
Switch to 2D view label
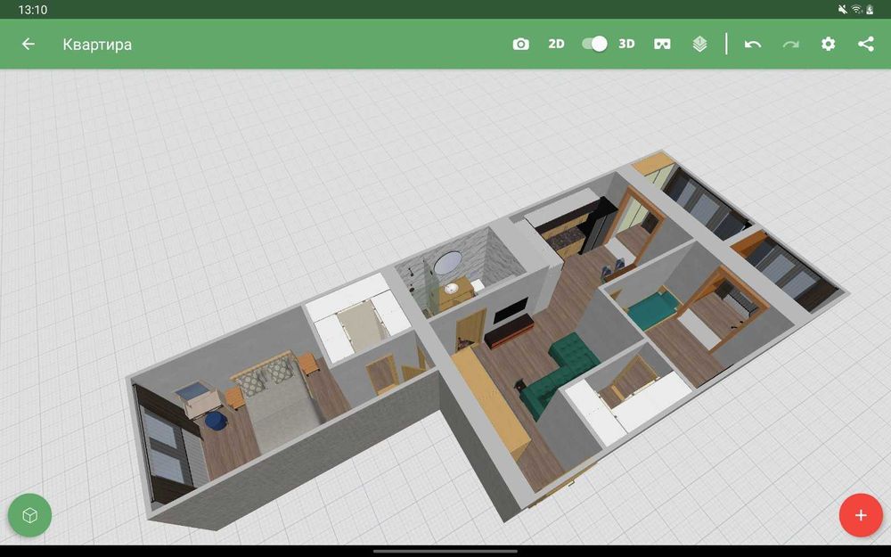point(556,44)
